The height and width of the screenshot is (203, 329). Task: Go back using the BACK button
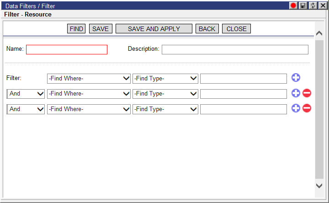click(207, 29)
